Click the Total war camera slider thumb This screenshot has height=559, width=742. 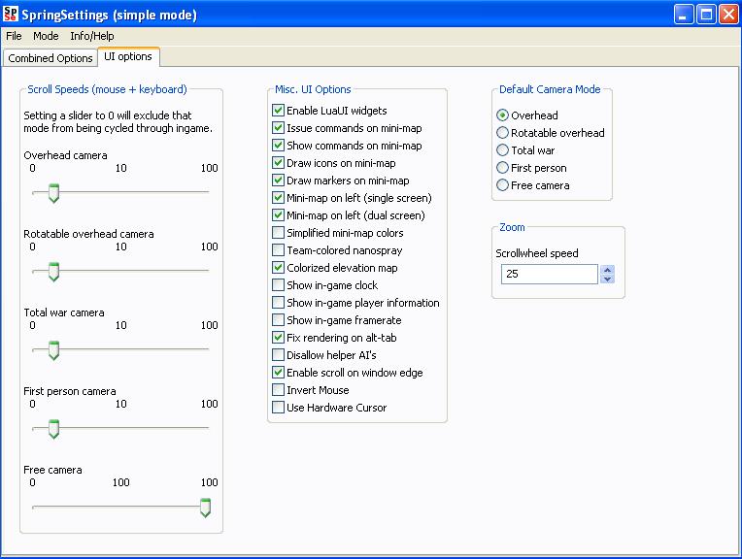pyautogui.click(x=54, y=350)
